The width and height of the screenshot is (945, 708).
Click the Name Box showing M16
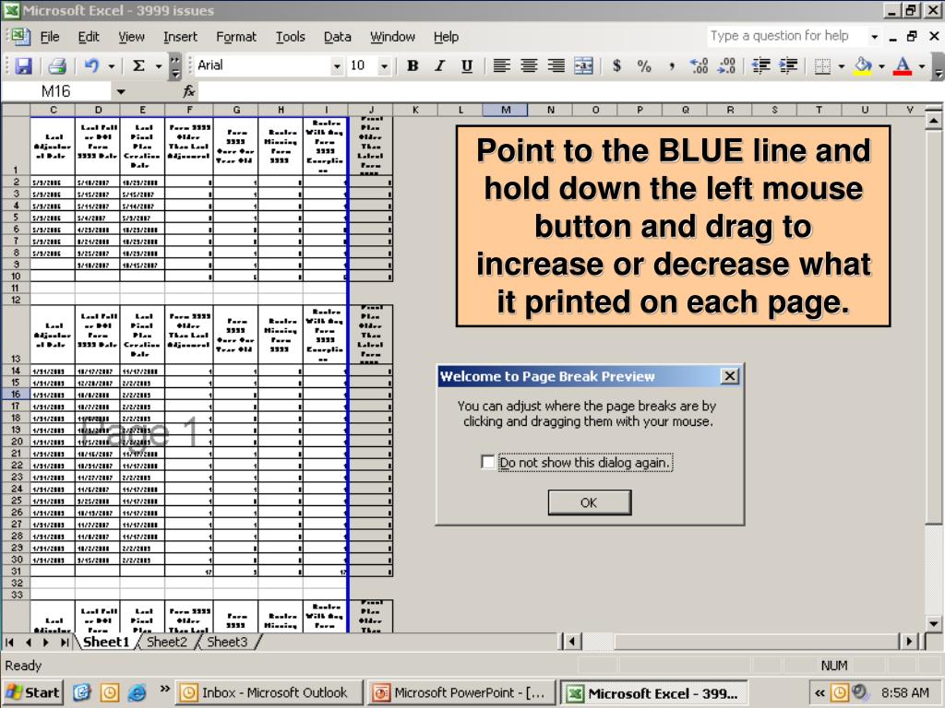coord(56,91)
